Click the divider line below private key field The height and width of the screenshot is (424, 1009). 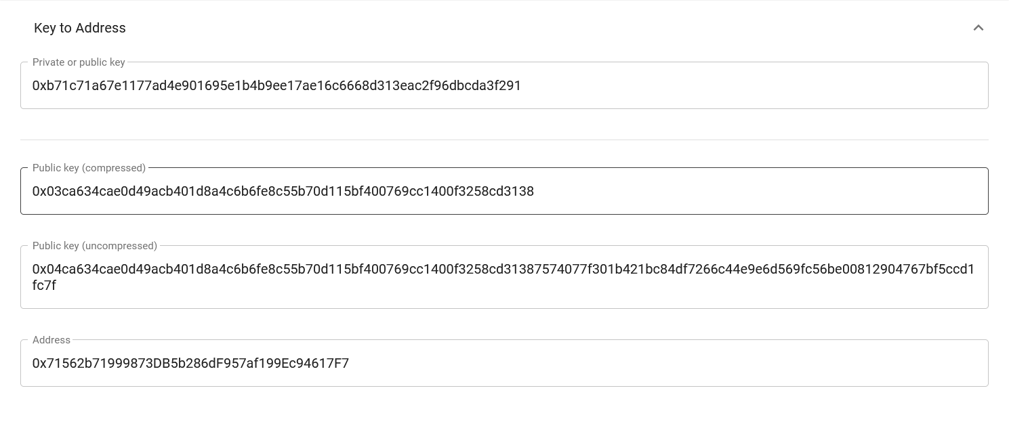(x=504, y=140)
